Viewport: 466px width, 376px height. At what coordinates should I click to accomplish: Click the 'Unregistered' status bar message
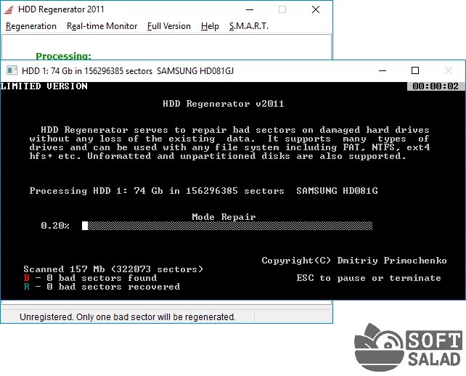(128, 317)
